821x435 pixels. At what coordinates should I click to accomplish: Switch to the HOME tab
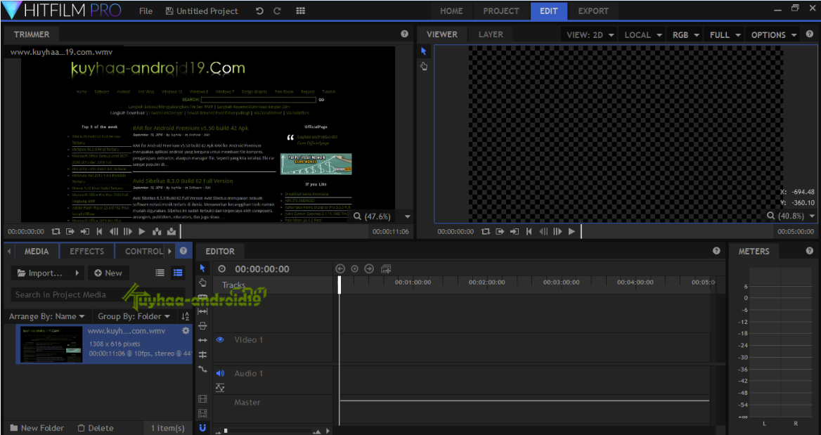click(x=451, y=11)
